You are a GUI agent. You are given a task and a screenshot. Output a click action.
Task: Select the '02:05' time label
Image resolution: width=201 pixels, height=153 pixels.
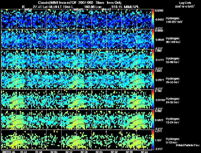click(54, 152)
